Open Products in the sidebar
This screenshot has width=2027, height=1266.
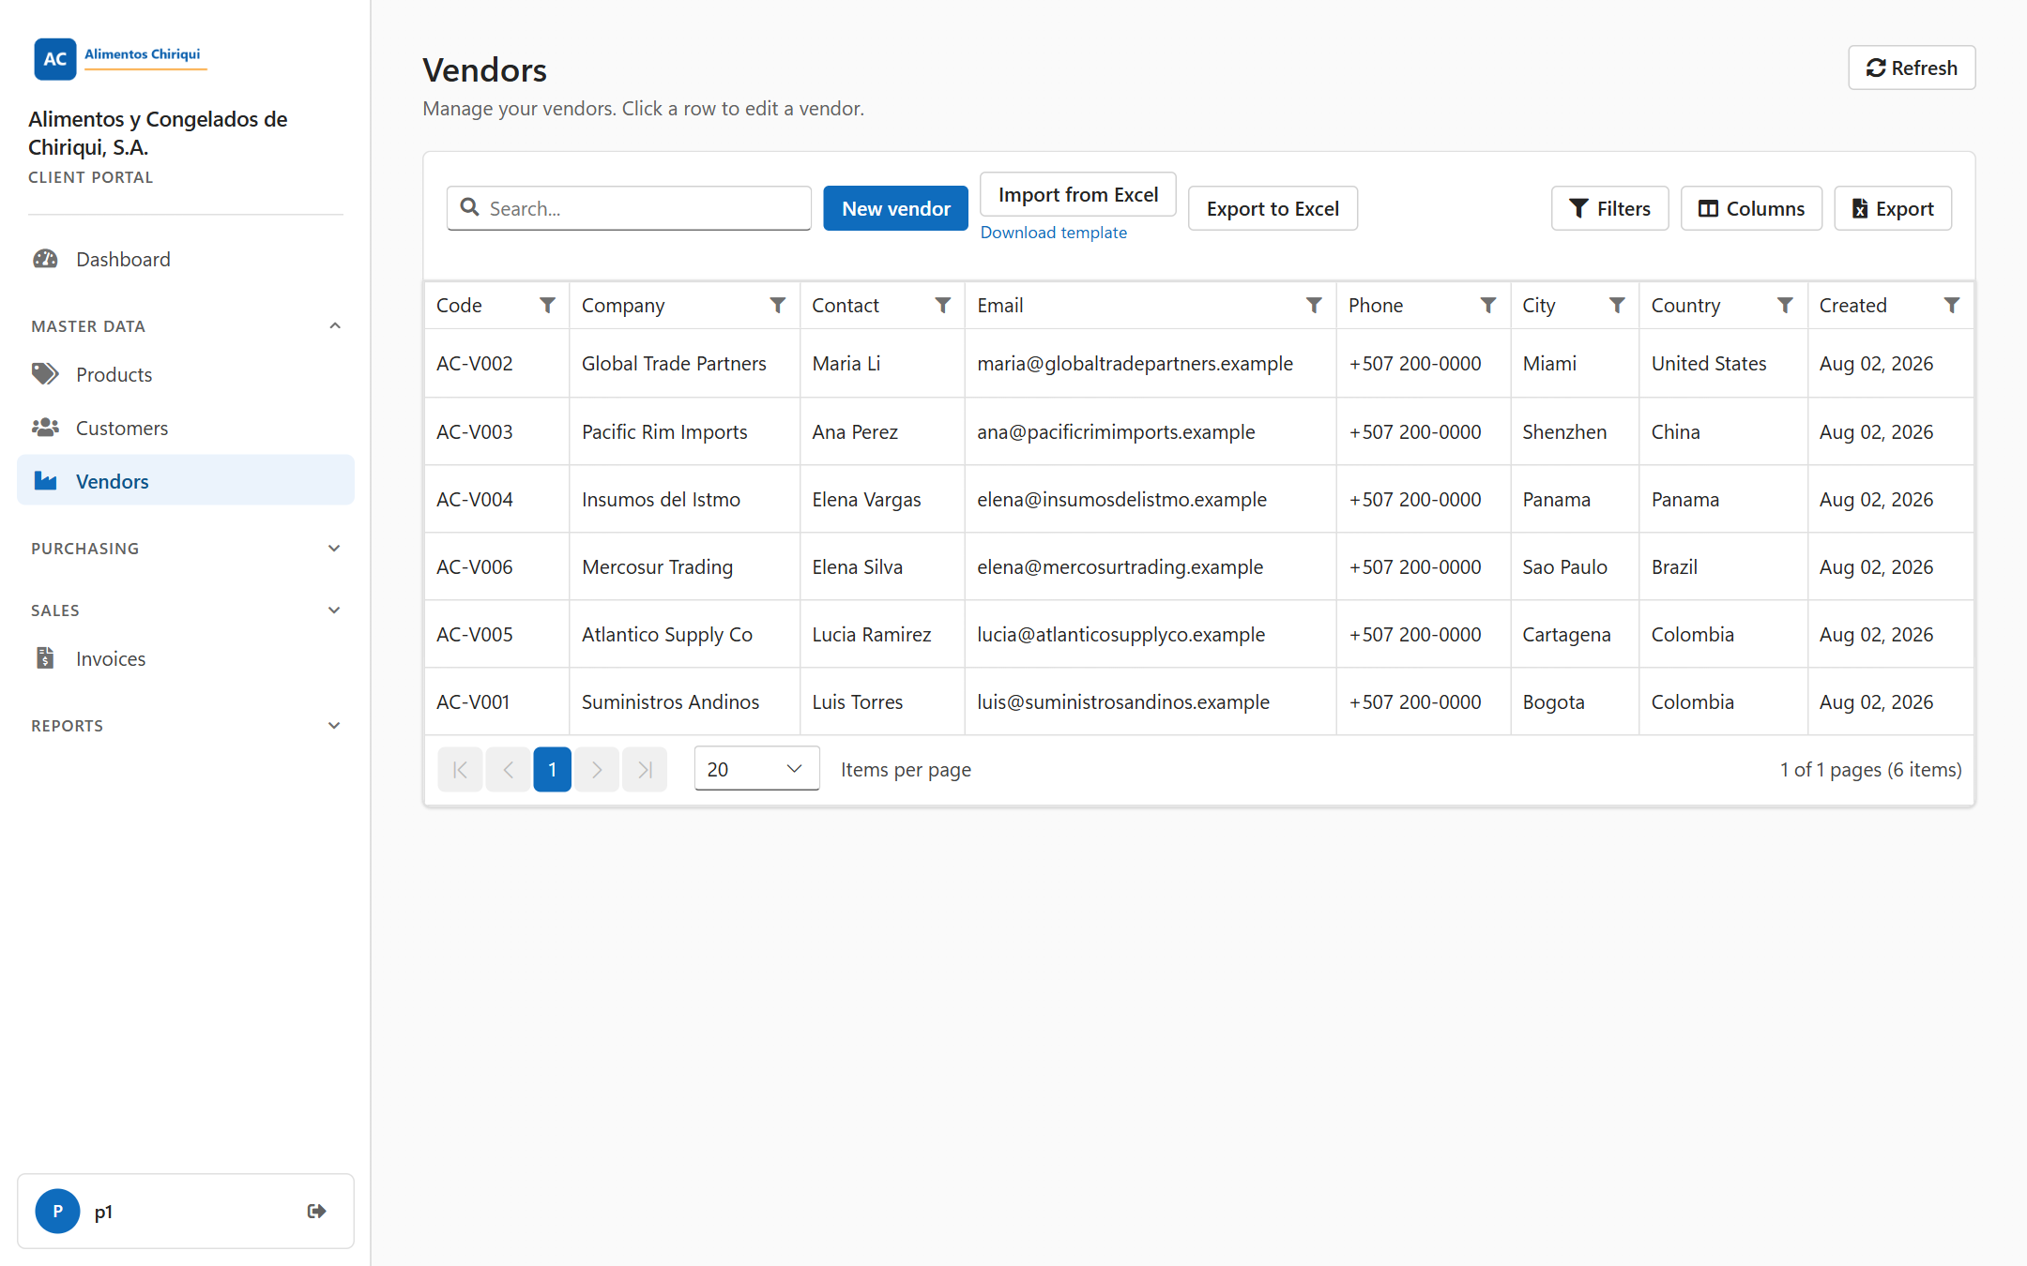tap(186, 374)
